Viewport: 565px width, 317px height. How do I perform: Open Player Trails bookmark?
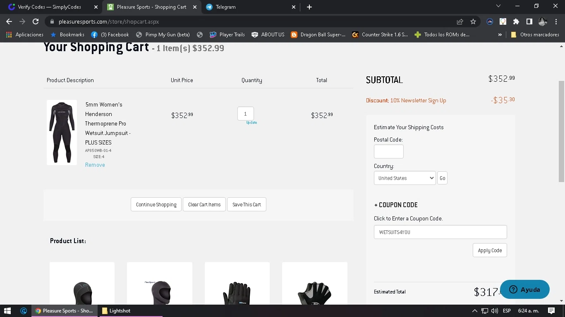point(227,35)
